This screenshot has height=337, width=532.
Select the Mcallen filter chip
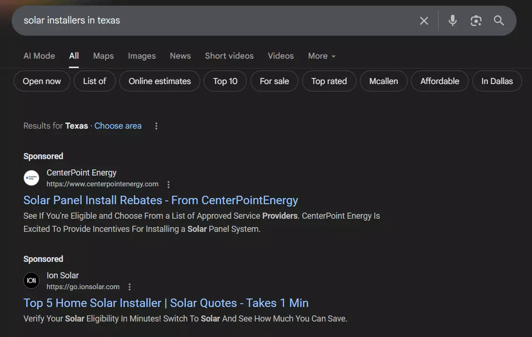click(x=383, y=81)
